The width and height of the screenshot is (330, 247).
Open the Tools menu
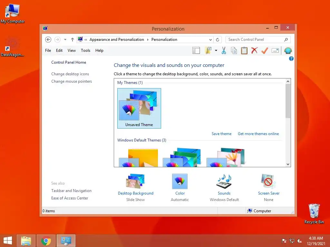[x=85, y=50]
